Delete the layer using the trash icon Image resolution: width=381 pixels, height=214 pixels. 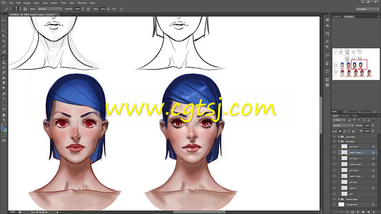374,212
